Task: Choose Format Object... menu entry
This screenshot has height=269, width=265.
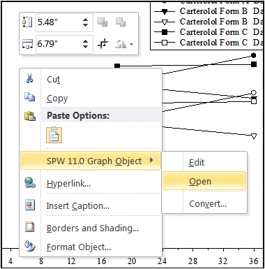Action: coord(91,247)
